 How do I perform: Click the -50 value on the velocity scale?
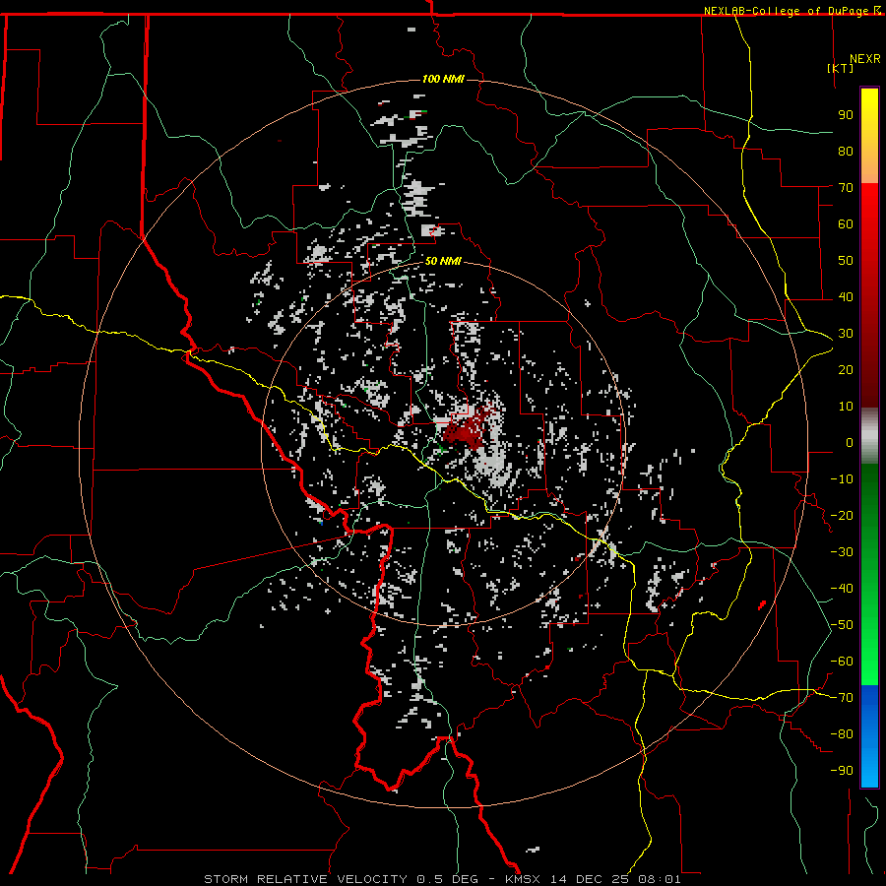click(x=842, y=625)
